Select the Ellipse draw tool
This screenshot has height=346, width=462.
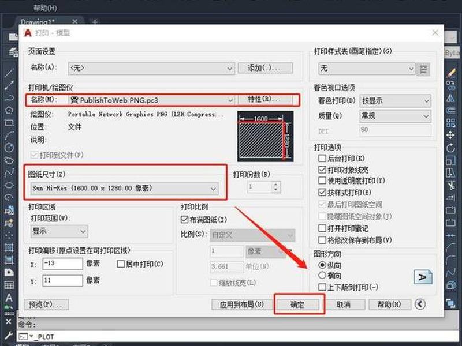pyautogui.click(x=9, y=185)
